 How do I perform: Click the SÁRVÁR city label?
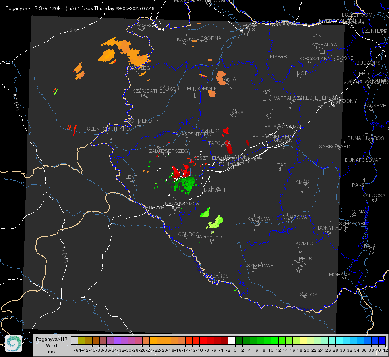(x=169, y=88)
